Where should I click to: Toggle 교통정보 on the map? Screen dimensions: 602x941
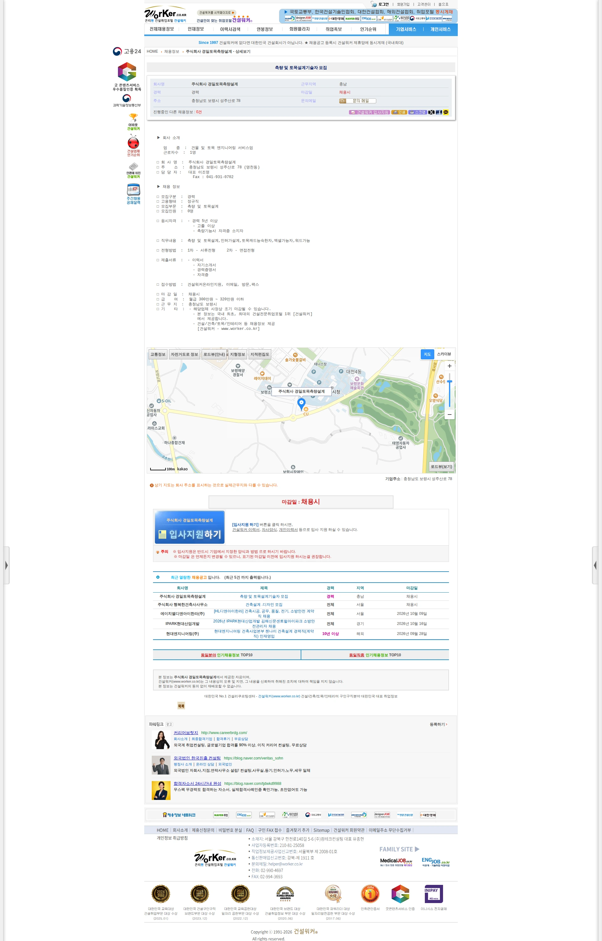tap(158, 354)
